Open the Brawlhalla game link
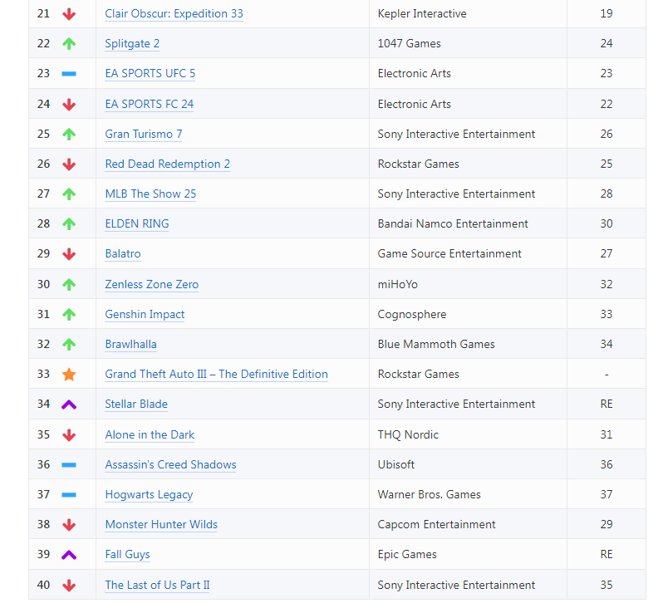The image size is (658, 603). pos(130,344)
